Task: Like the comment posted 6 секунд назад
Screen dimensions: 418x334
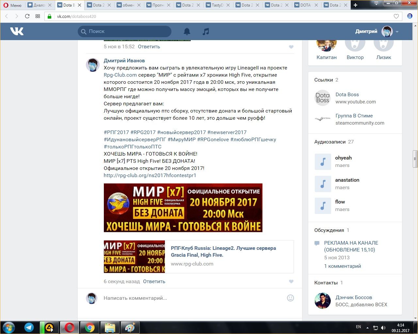Action: [x=291, y=281]
